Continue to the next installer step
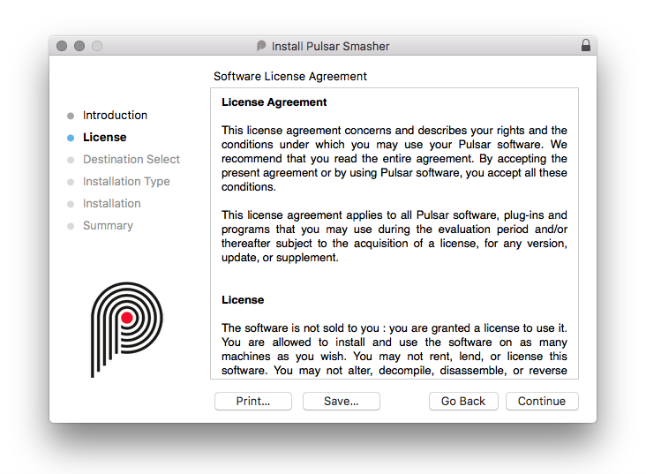Image resolution: width=646 pixels, height=474 pixels. tap(542, 401)
